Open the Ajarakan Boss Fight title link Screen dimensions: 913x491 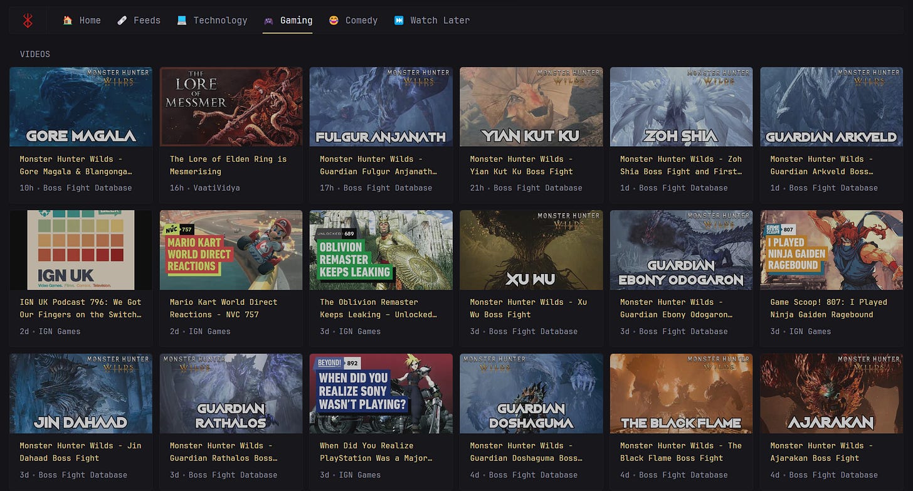(x=821, y=451)
